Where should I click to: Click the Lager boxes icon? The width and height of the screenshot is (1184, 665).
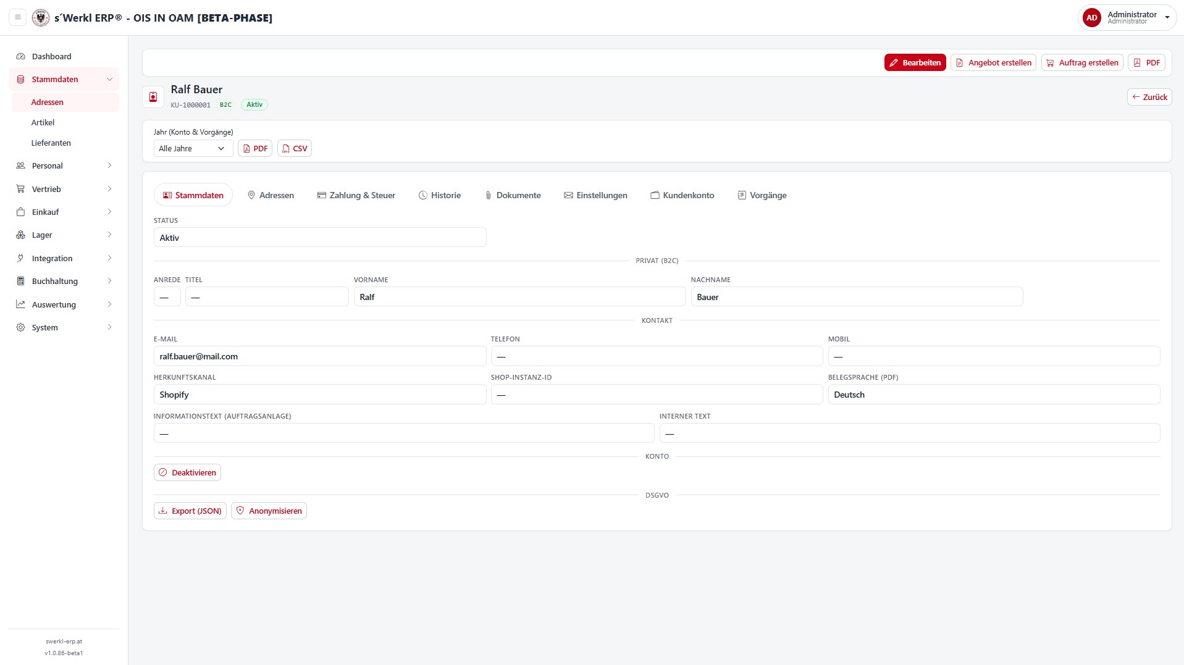(20, 235)
